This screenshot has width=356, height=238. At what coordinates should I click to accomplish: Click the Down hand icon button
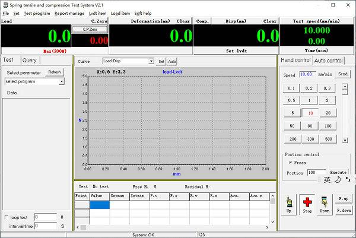[x=324, y=204]
